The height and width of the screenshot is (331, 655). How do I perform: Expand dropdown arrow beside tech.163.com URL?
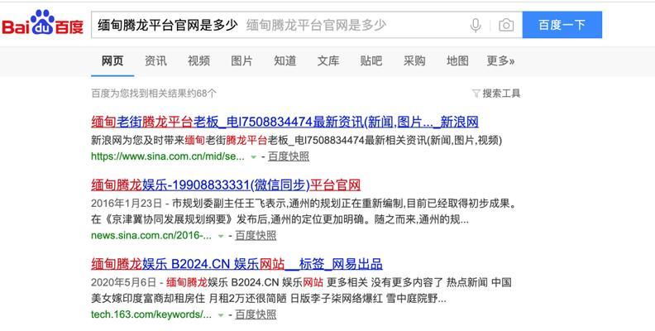221,315
